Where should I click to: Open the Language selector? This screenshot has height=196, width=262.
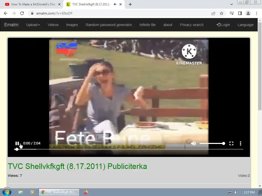245,25
